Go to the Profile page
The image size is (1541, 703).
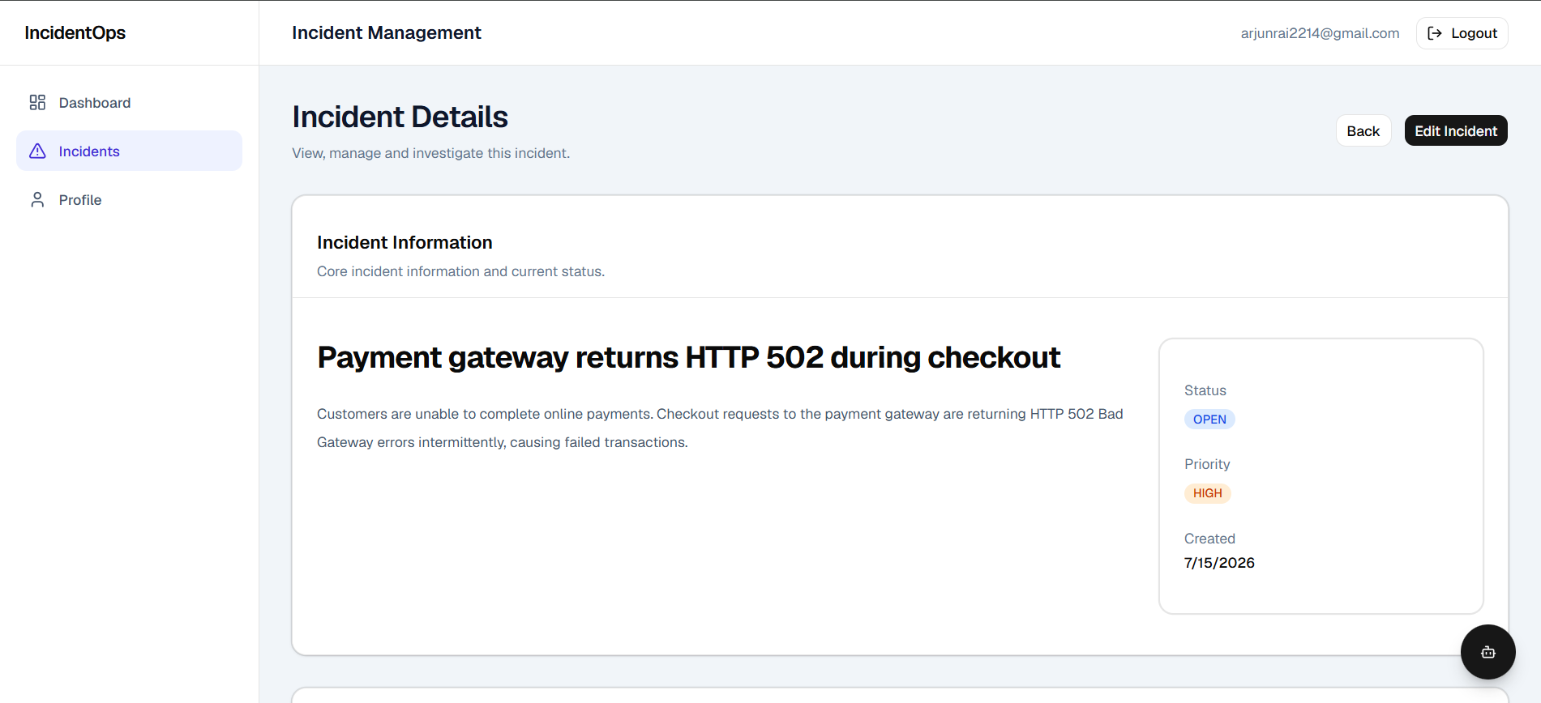coord(130,199)
